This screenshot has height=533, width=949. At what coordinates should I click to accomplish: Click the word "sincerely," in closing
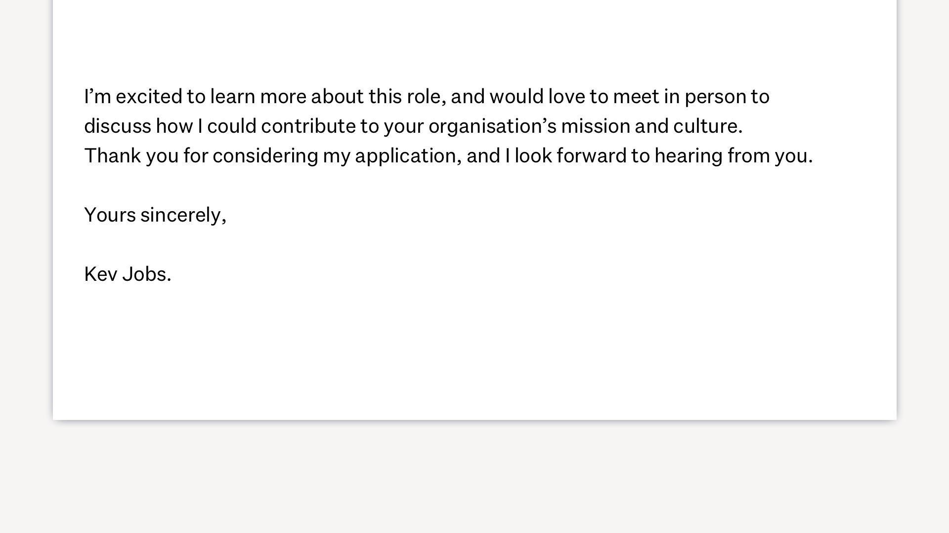(x=183, y=216)
